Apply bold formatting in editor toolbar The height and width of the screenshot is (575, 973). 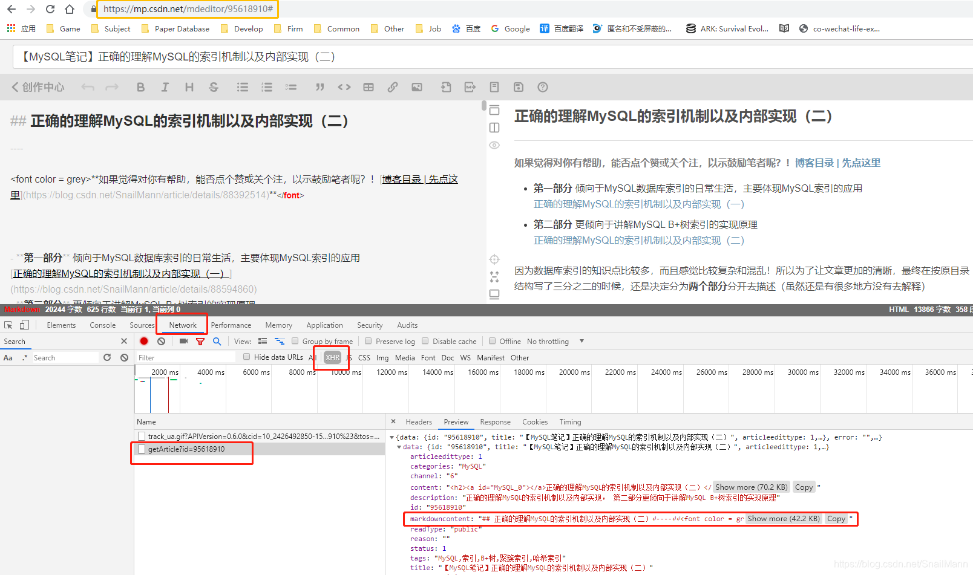click(x=140, y=87)
